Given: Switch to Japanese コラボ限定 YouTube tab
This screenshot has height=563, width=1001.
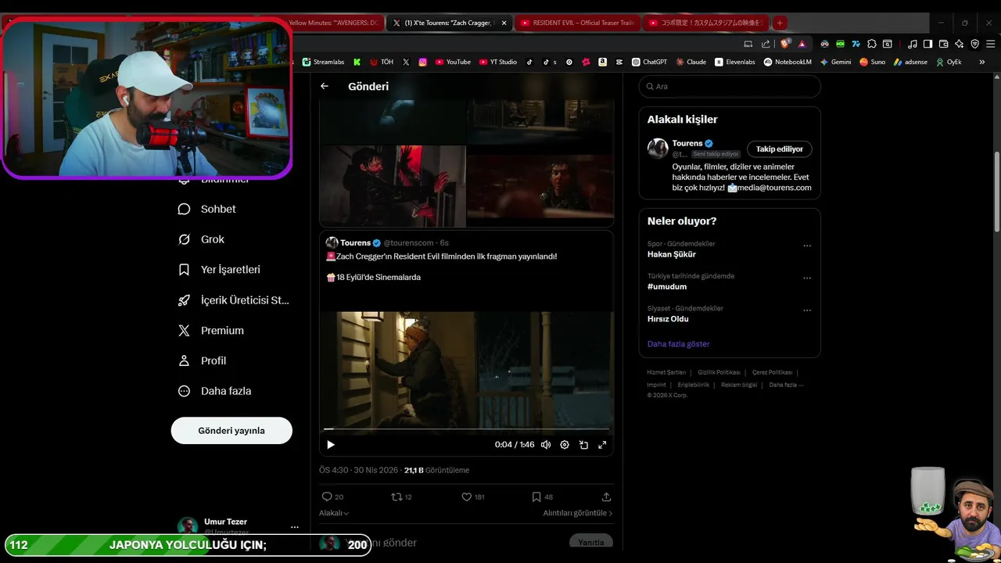Looking at the screenshot, I should click(x=707, y=23).
